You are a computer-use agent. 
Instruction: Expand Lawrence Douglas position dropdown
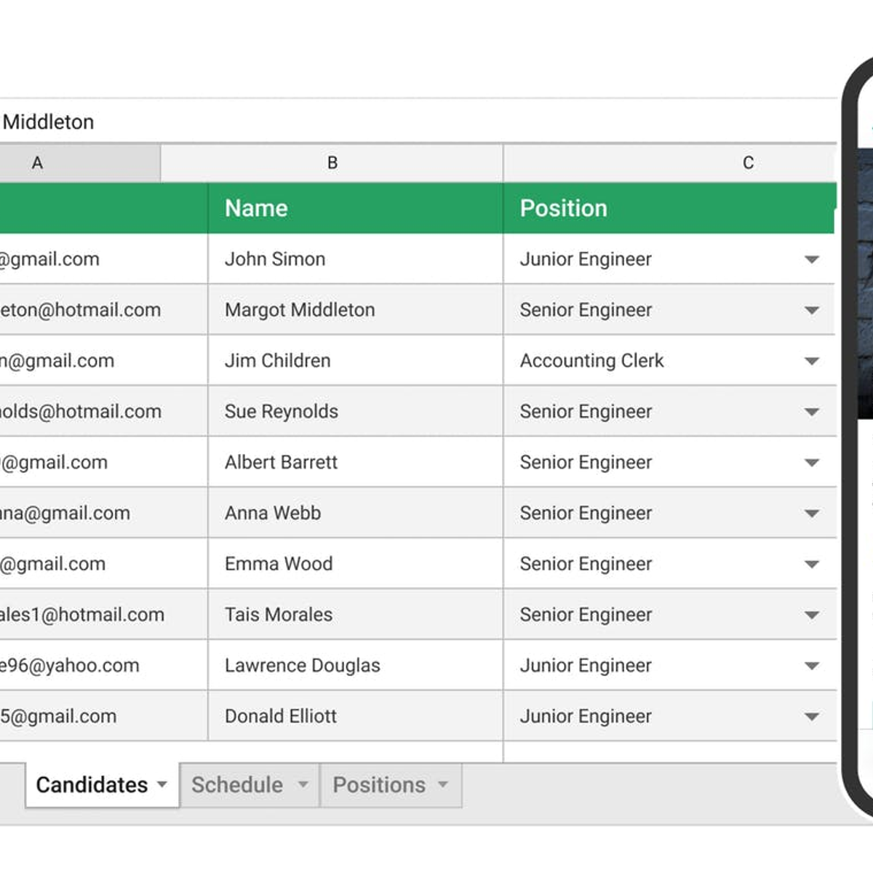pos(813,666)
